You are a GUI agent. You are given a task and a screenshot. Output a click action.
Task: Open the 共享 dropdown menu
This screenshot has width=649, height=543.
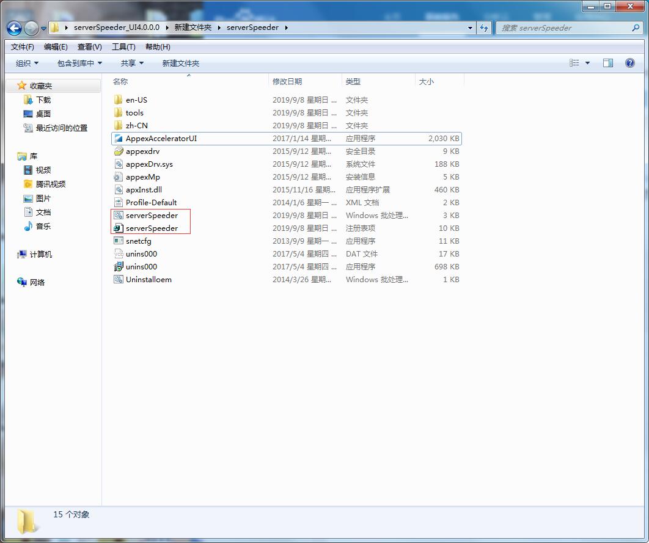tap(132, 64)
